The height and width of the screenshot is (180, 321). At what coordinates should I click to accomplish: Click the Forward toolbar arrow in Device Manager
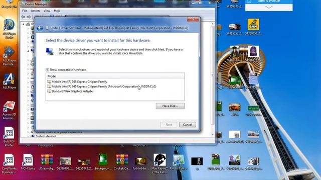click(29, 16)
